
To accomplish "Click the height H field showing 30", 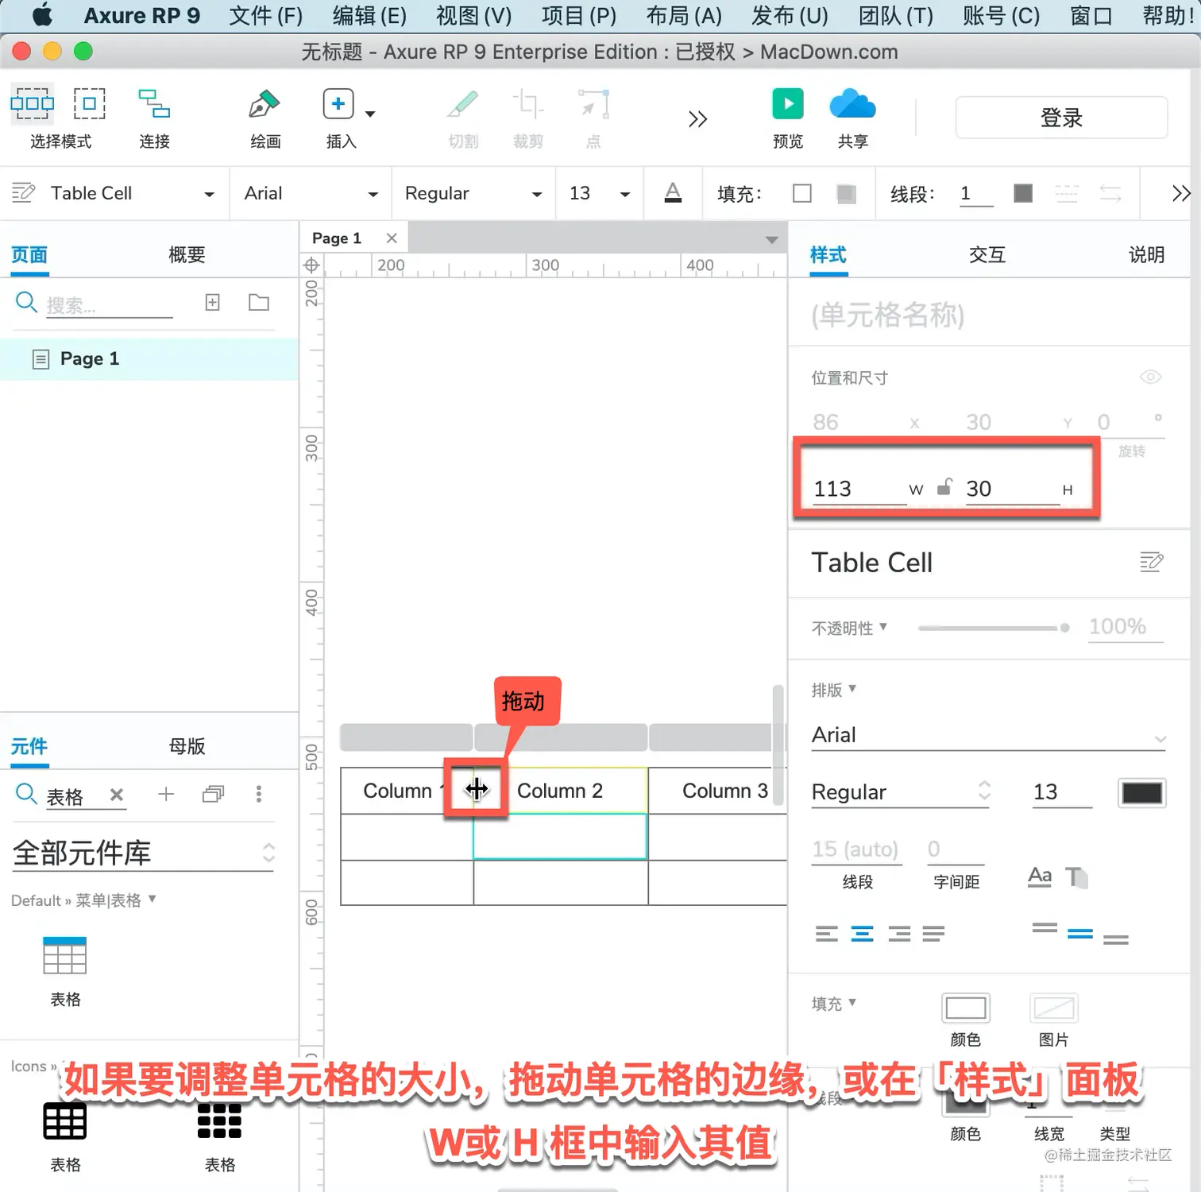I will [x=1011, y=489].
